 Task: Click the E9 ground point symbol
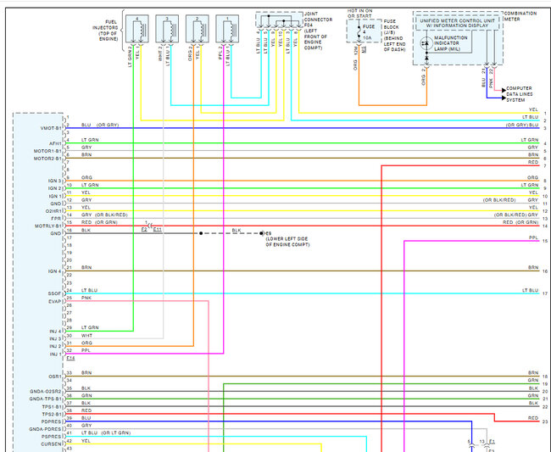262,233
